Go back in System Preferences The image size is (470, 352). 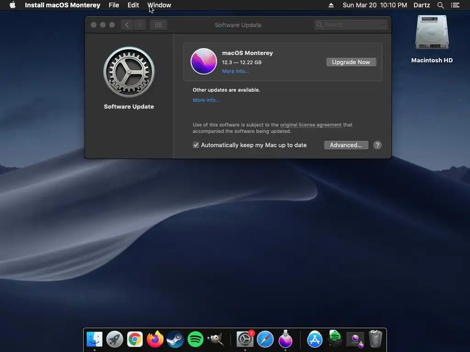click(x=127, y=25)
